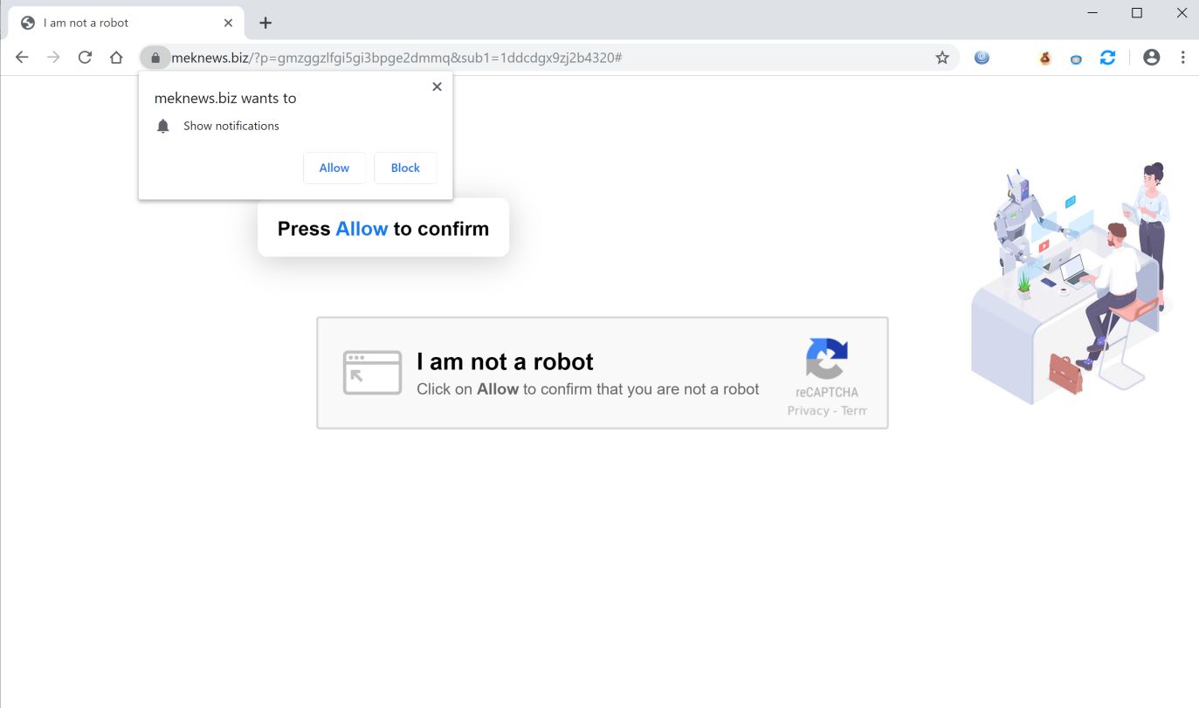Click inside the address bar
This screenshot has height=708, width=1199.
click(x=524, y=57)
